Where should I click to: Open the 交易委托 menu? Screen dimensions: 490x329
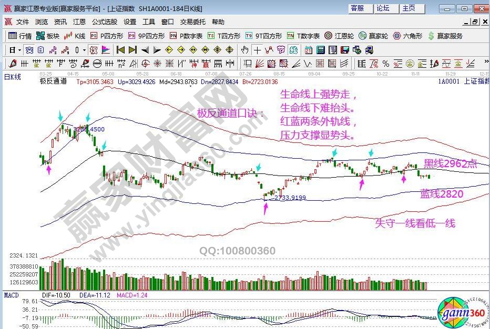(194, 22)
